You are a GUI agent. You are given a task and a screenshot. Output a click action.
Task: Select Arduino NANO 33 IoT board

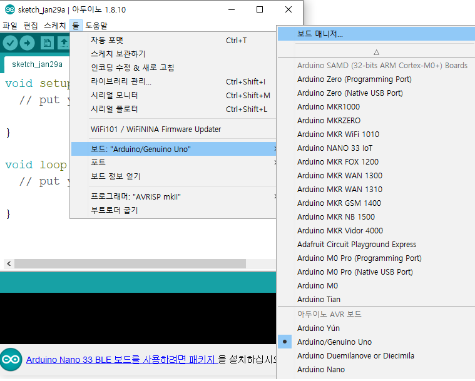[x=376, y=148]
